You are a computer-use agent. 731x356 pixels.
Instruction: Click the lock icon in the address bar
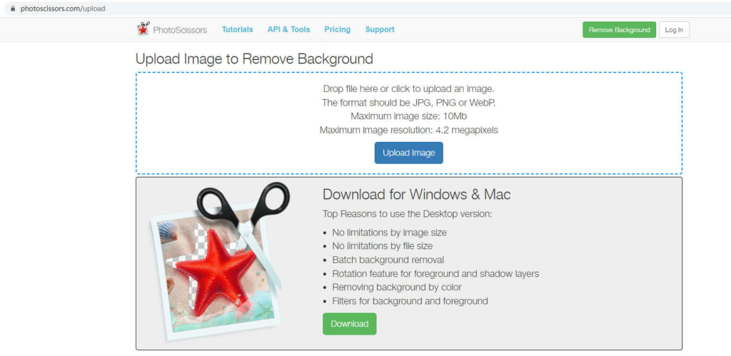13,9
